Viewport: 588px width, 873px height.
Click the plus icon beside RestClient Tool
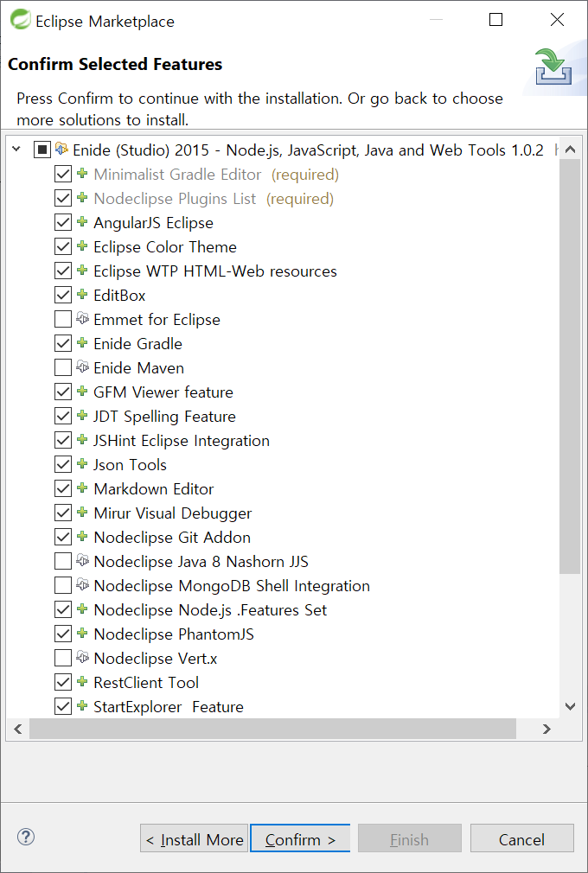(82, 681)
